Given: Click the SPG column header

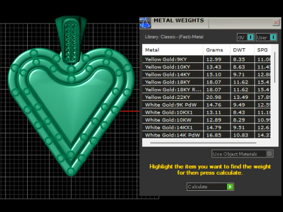Looking at the screenshot, I should 262,50.
